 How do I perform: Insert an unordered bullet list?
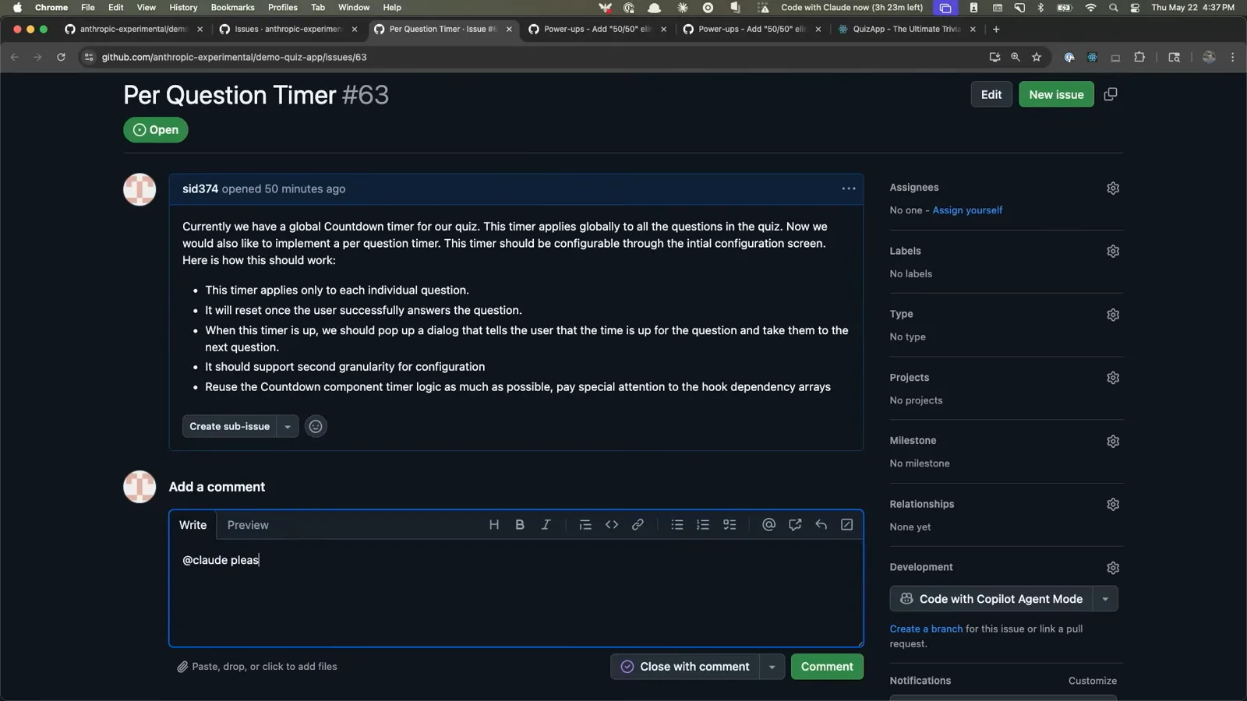pos(677,525)
